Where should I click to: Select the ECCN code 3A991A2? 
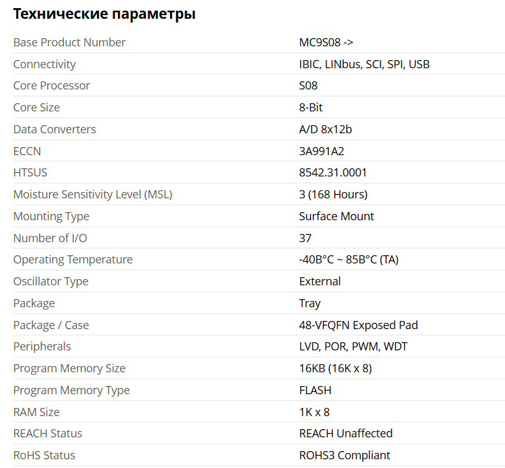pos(322,151)
